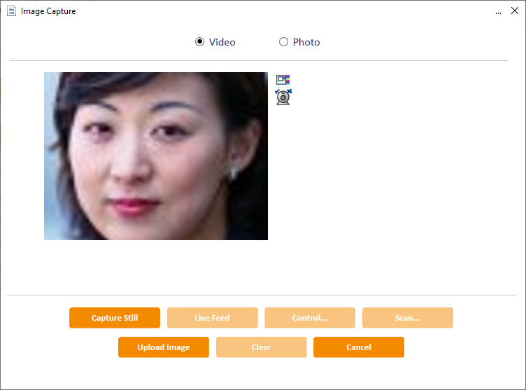Click the Scan... button

pos(408,318)
